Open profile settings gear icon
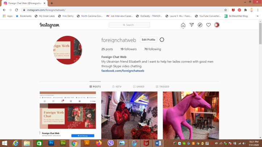This screenshot has height=147, width=262. 162,40
